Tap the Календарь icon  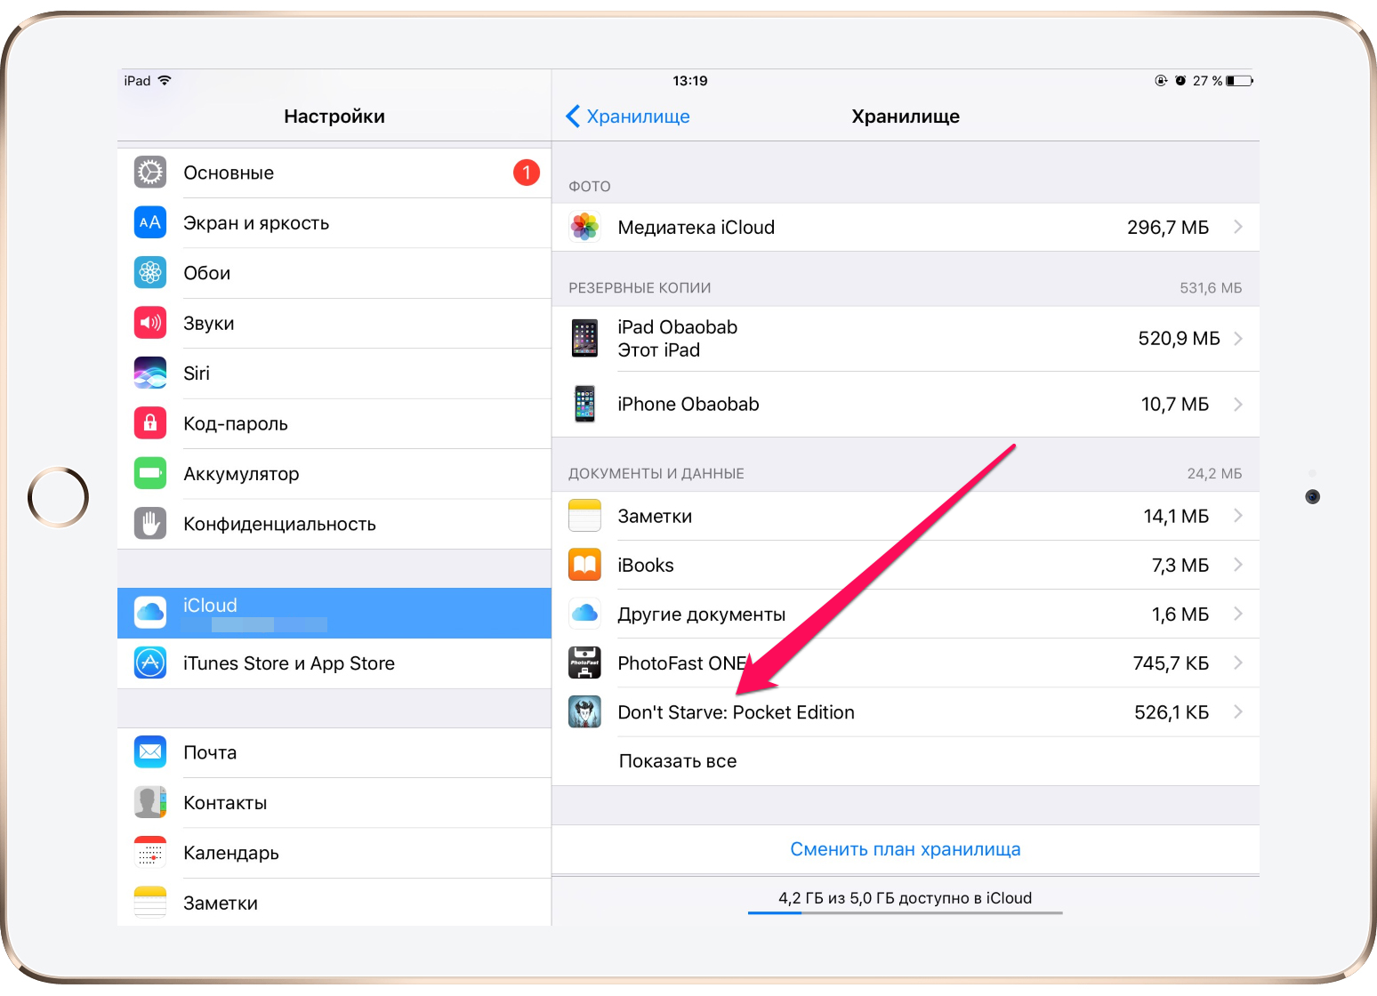(150, 853)
